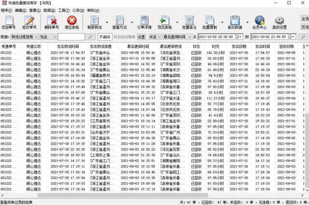Click the horizontal scrollbar right arrow
Image resolution: width=309 pixels, height=205 pixels.
click(302, 195)
